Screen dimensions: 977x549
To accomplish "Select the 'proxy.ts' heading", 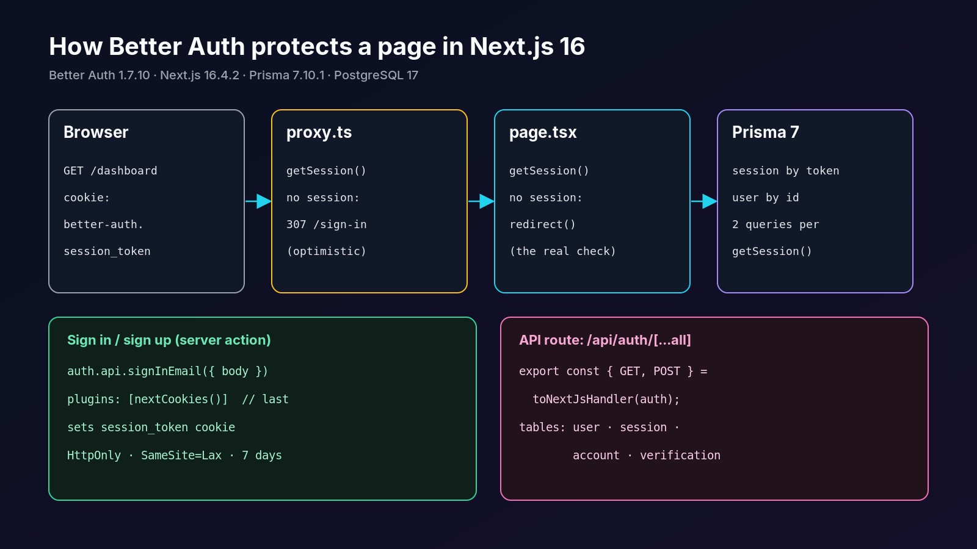I will click(x=319, y=133).
